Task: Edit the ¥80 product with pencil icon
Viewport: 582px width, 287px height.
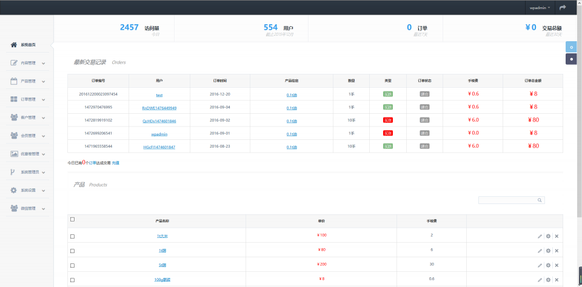Action: [540, 251]
